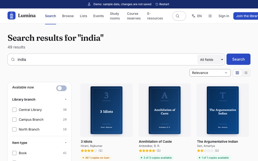The height and width of the screenshot is (161, 258).
Task: Open the Events tab
Action: coord(98,16)
